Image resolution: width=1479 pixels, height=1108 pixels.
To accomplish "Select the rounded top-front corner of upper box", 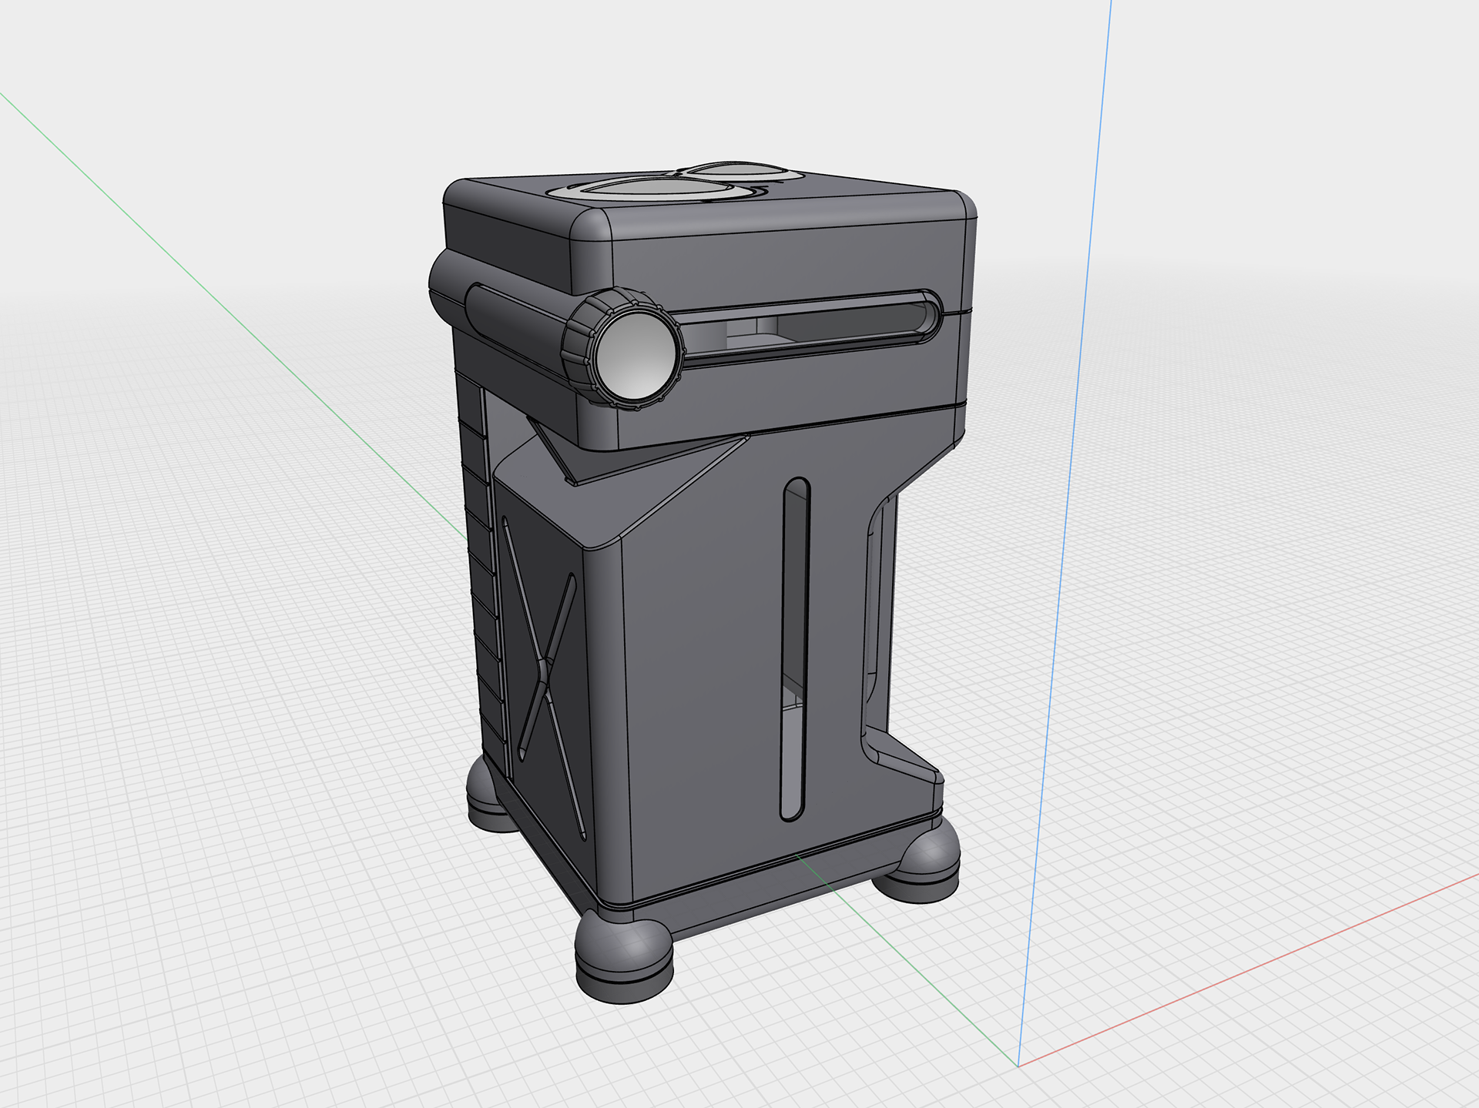I will (592, 228).
